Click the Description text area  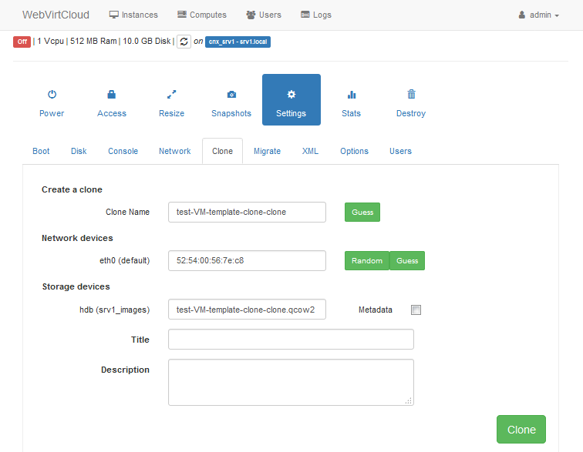291,382
